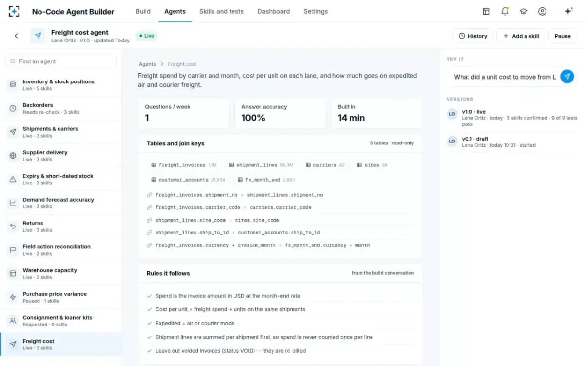This screenshot has width=585, height=366.
Task: Click the LO avatar for v1.0 live
Action: 452,114
